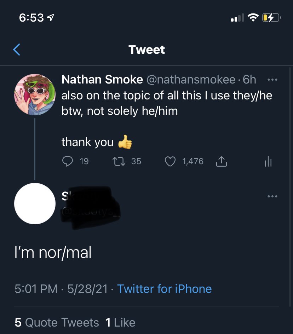Open the three-dot menu on Nathan Smoke's tweet
Screen dimensions: 293x334
click(x=272, y=80)
